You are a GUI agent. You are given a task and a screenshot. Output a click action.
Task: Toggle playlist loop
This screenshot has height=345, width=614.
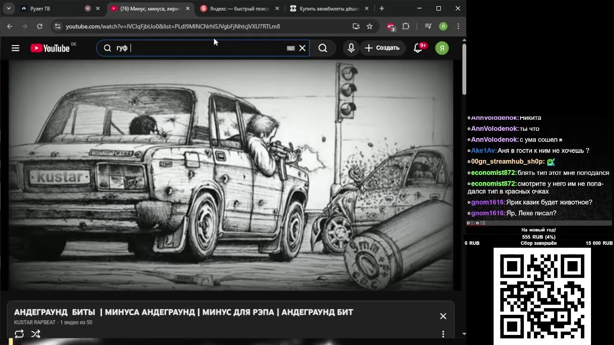[x=19, y=334]
